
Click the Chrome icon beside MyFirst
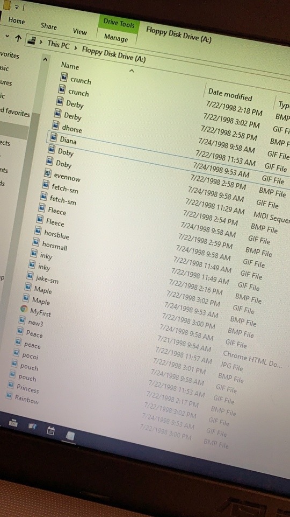click(24, 309)
